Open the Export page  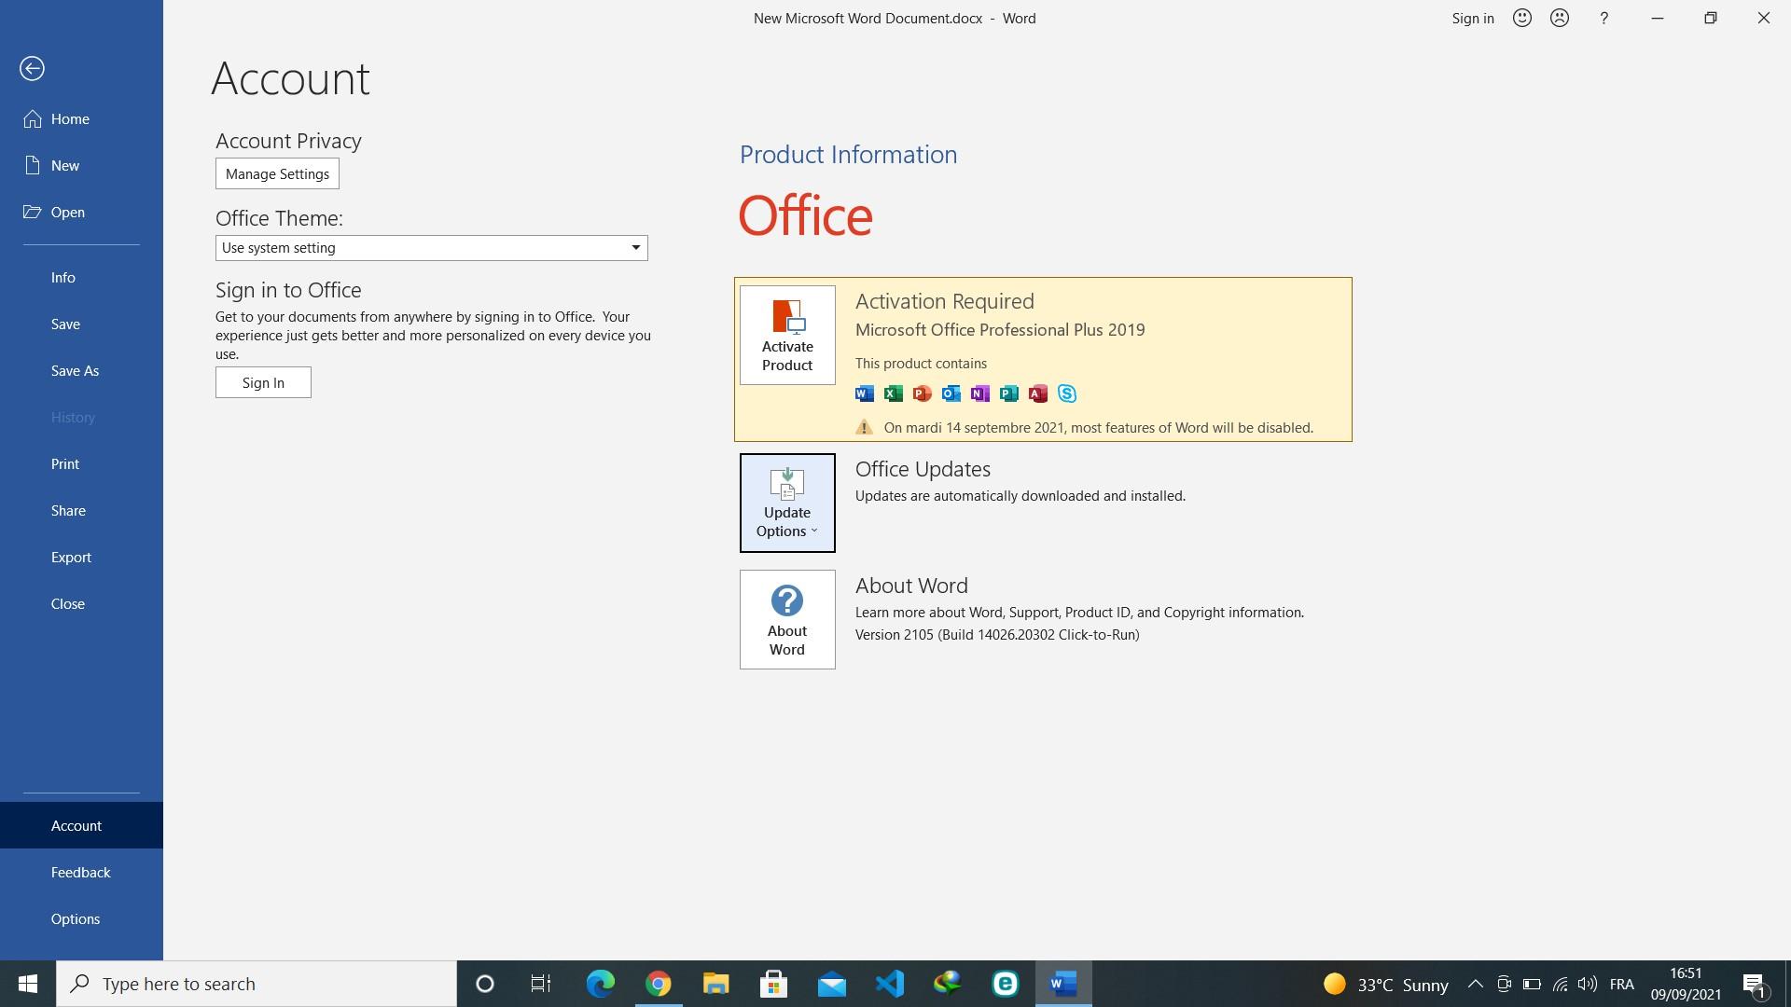coord(81,557)
